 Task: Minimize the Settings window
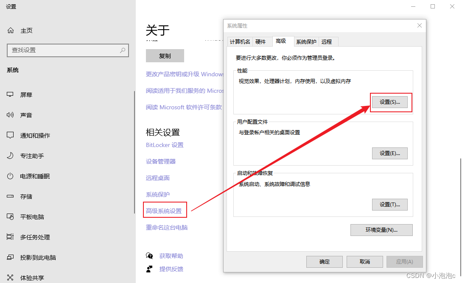(413, 6)
